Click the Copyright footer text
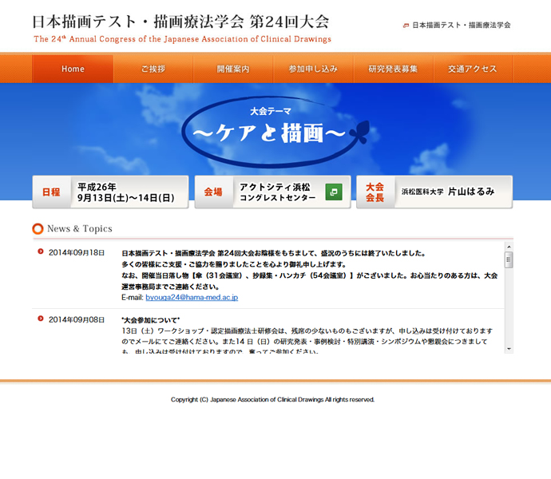The width and height of the screenshot is (551, 479). [x=272, y=400]
